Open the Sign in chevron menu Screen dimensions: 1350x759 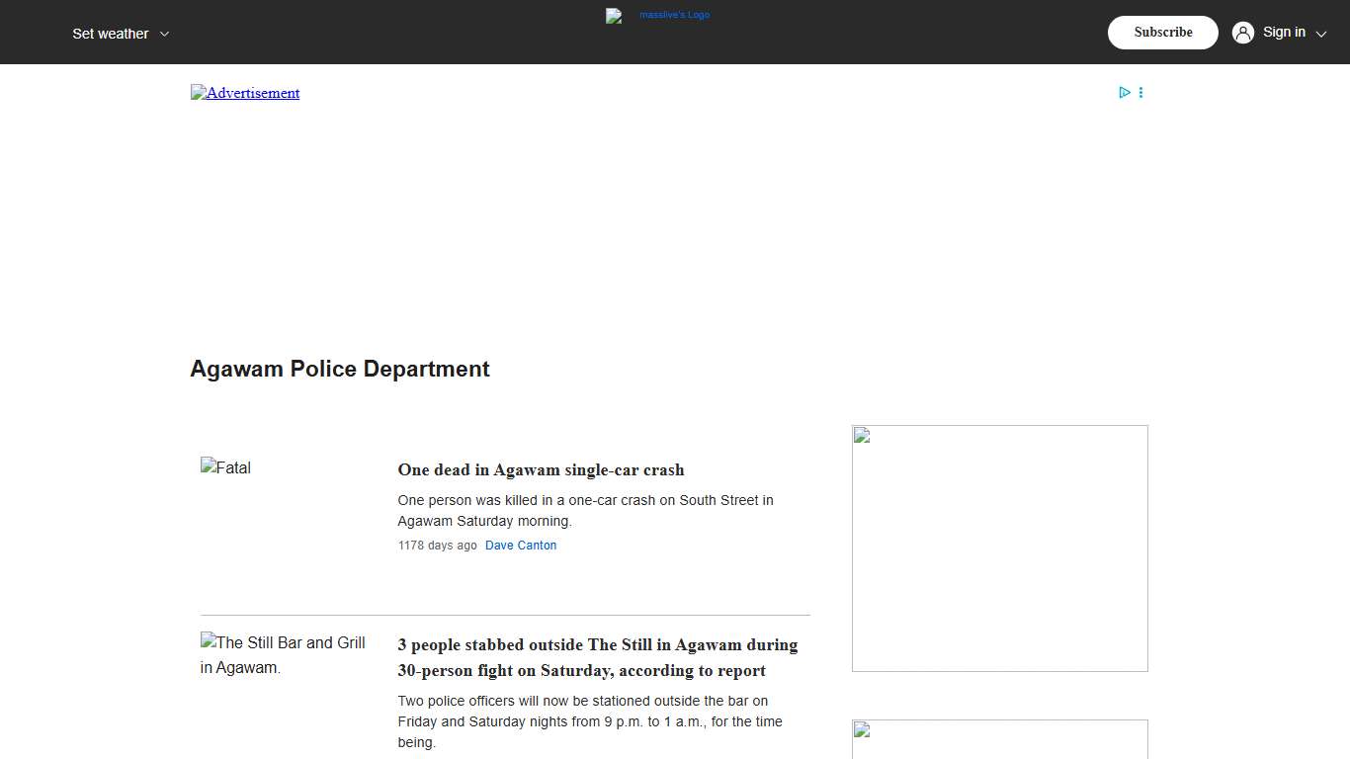1319,35
